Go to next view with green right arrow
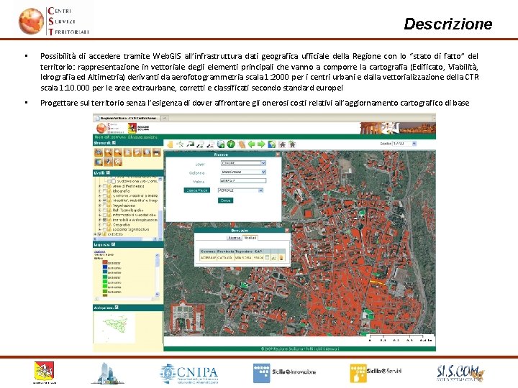Viewport: 518px width, 388px height. (261, 144)
